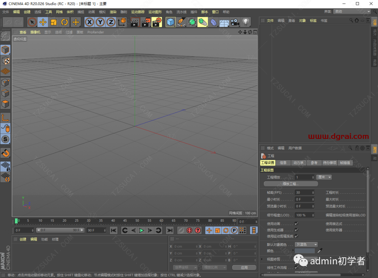This screenshot has width=378, height=278.
Task: Switch the coordinate system cube icon
Action: point(122,22)
